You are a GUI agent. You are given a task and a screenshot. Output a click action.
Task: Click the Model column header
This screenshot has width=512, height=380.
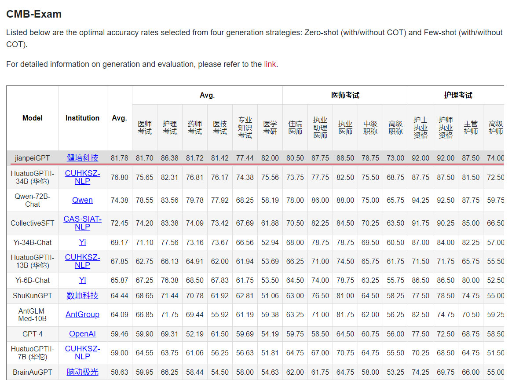[x=33, y=118]
